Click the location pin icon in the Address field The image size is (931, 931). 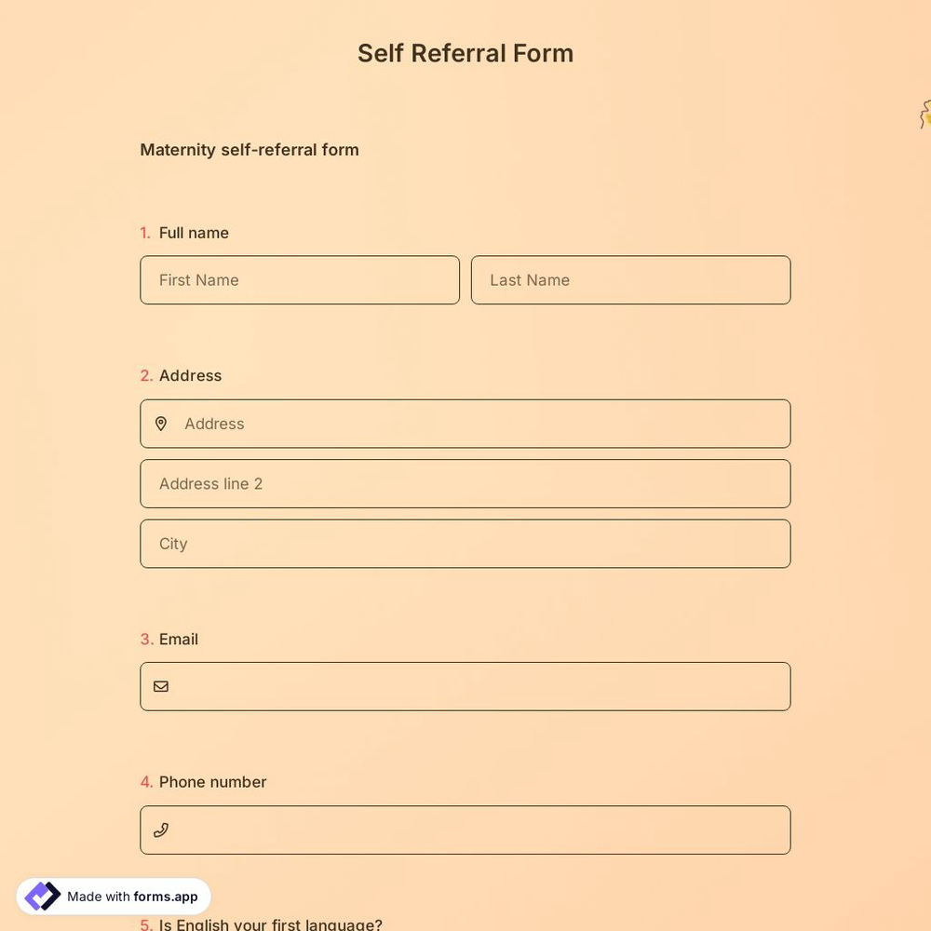[161, 424]
